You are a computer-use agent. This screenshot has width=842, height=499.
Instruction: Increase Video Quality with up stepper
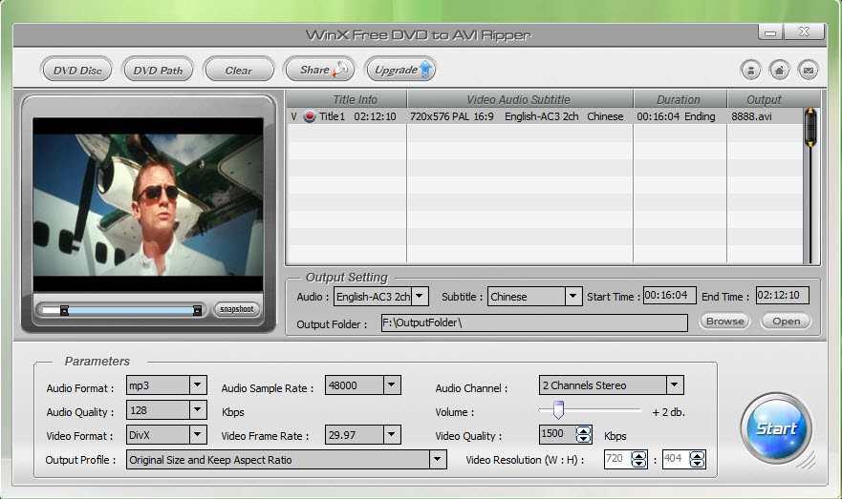point(583,430)
